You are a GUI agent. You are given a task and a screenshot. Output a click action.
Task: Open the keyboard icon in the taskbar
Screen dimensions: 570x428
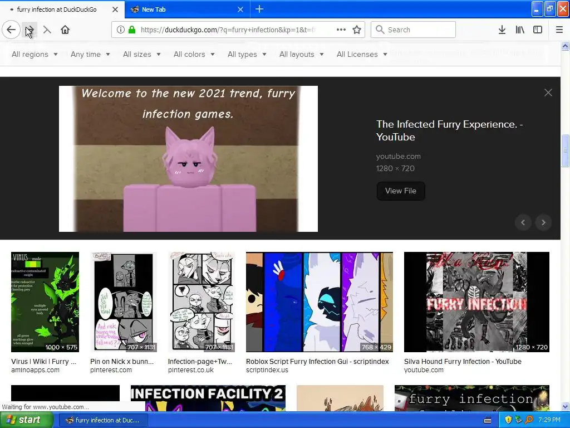pyautogui.click(x=488, y=420)
